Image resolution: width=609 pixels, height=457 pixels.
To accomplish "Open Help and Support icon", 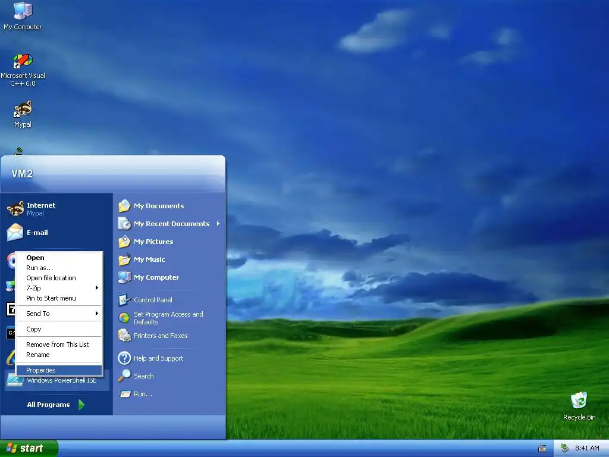I will 124,358.
